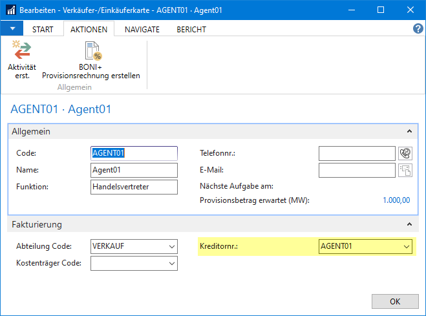Click the Aktivität erst. ribbon icon
The width and height of the screenshot is (426, 316).
coord(22,52)
